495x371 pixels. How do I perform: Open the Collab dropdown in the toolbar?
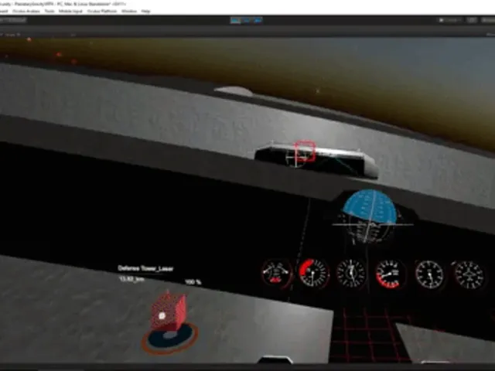point(450,20)
